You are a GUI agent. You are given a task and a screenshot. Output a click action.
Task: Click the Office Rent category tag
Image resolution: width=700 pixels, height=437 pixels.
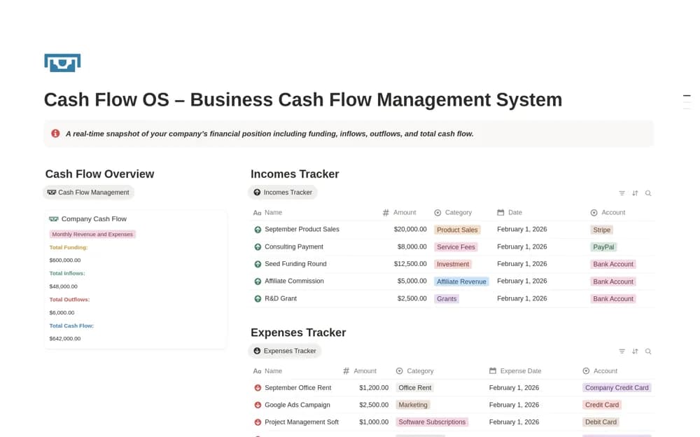pyautogui.click(x=414, y=388)
